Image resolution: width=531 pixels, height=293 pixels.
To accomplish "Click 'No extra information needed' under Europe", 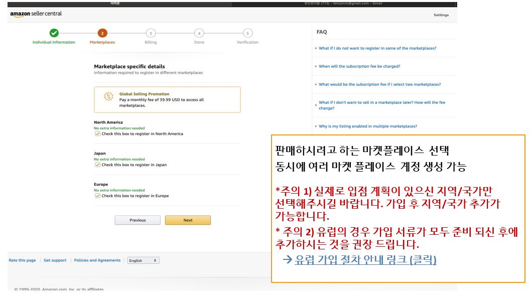I will [x=119, y=191].
